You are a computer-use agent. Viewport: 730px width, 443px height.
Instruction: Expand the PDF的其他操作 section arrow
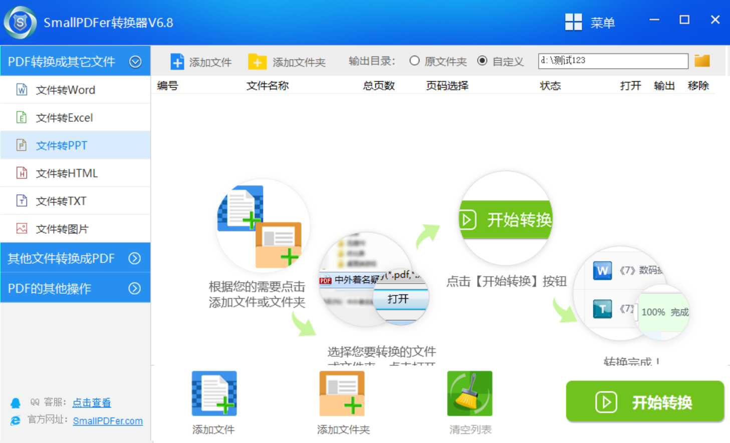point(135,288)
